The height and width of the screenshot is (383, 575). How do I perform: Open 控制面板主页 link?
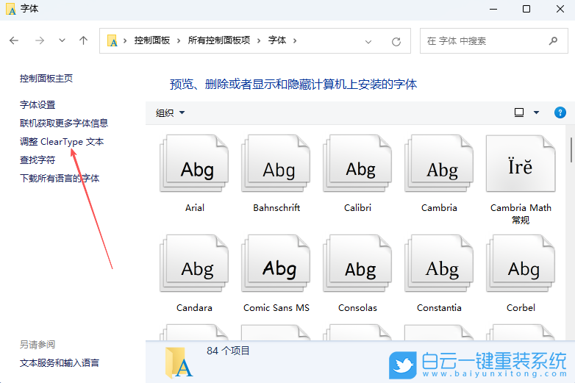[46, 79]
